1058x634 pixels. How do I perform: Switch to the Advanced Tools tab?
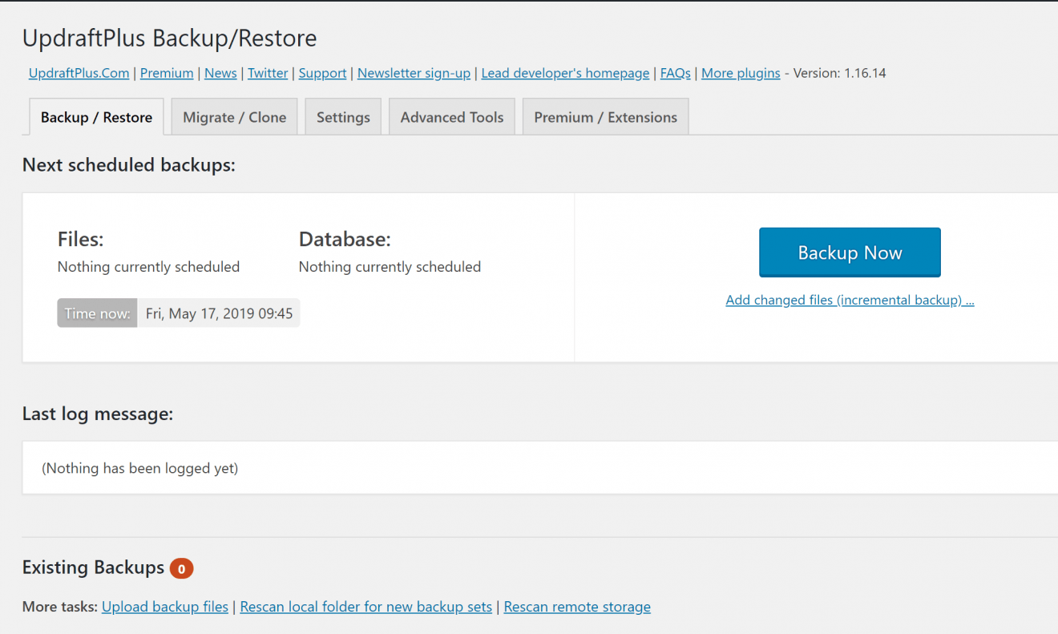coord(451,116)
